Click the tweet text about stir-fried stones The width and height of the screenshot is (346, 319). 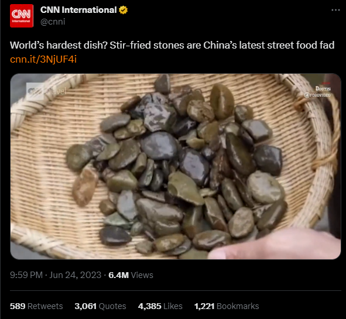(172, 45)
